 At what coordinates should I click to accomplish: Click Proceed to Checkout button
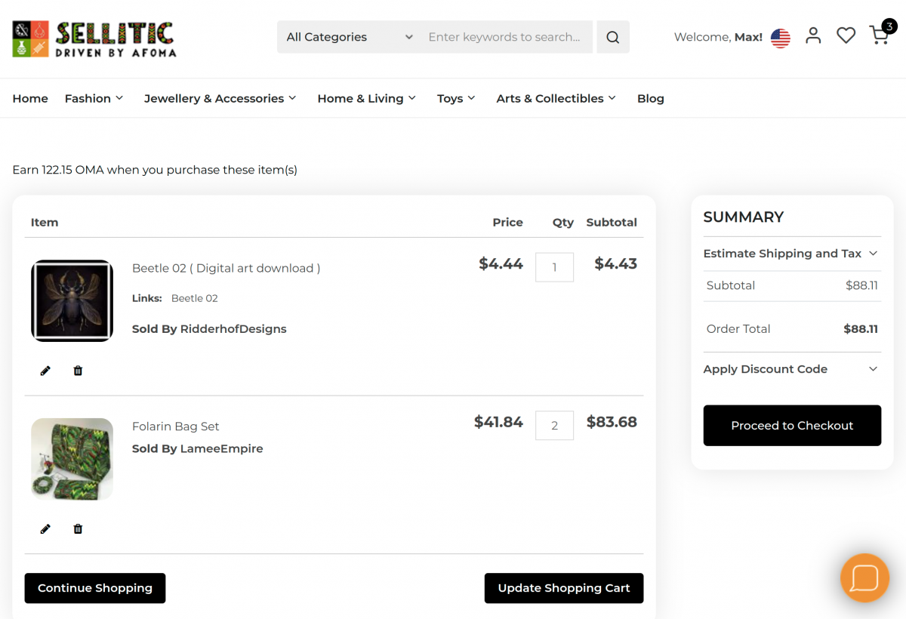792,426
